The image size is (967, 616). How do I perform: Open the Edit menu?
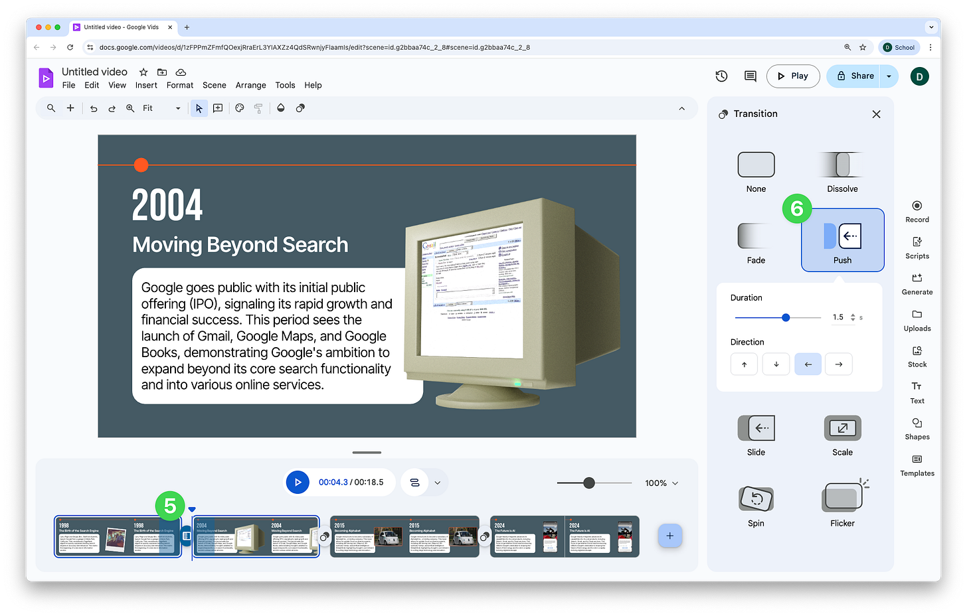92,85
